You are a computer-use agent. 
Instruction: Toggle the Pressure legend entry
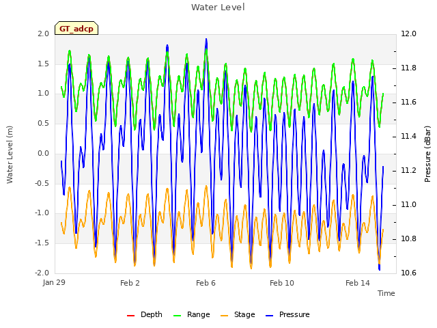pos(287,314)
